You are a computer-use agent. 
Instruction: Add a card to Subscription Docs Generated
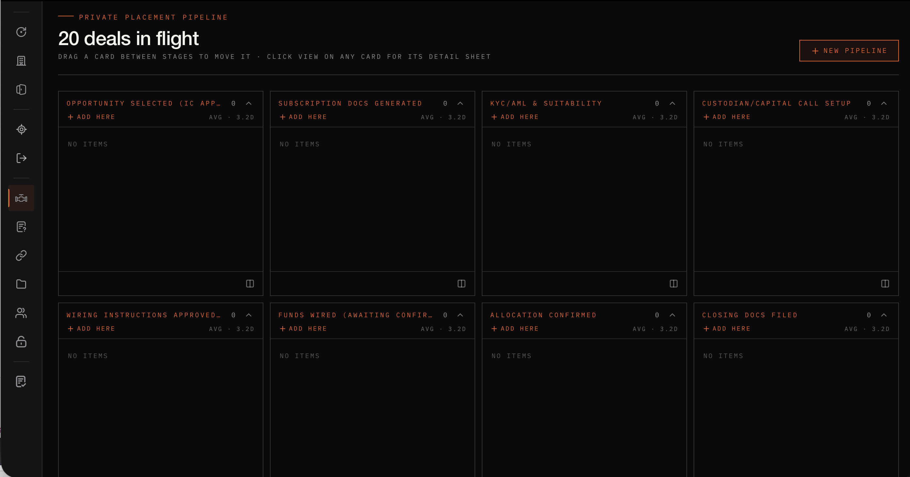point(303,117)
